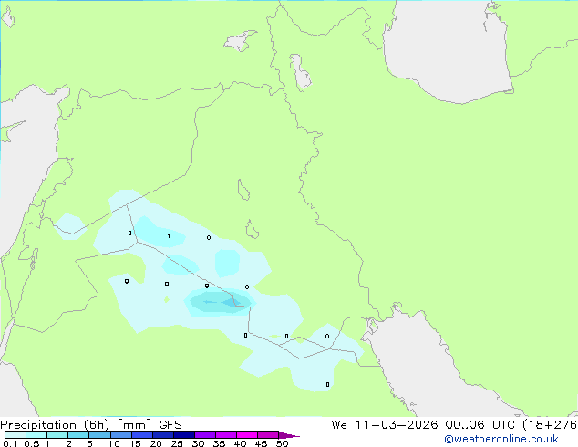Click the 0.5–1 mm legend color swatch
Viewport: 578px width, 447px height.
click(x=36, y=435)
